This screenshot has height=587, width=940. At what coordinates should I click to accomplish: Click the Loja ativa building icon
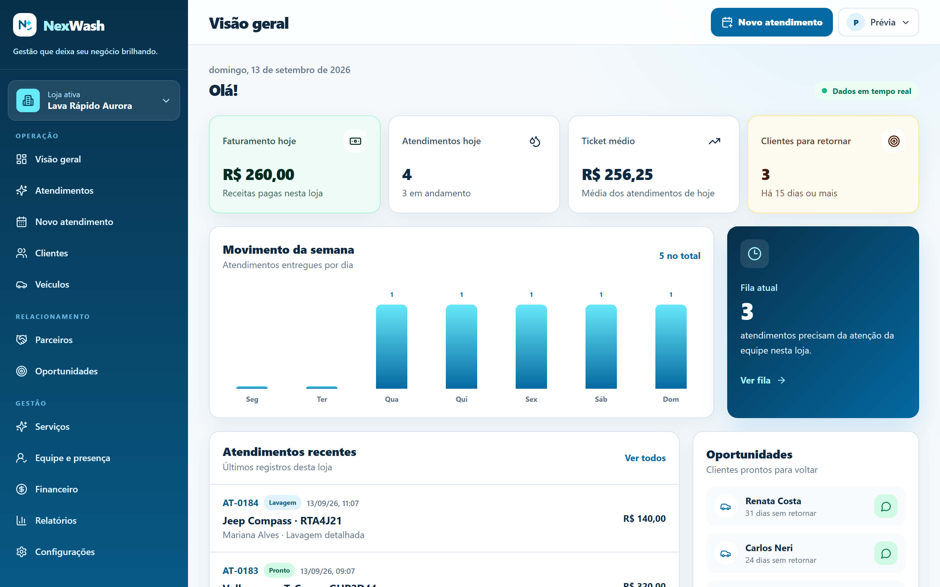coord(28,100)
